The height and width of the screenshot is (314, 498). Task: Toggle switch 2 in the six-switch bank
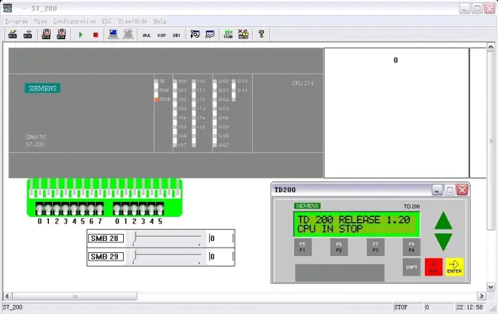click(x=134, y=209)
